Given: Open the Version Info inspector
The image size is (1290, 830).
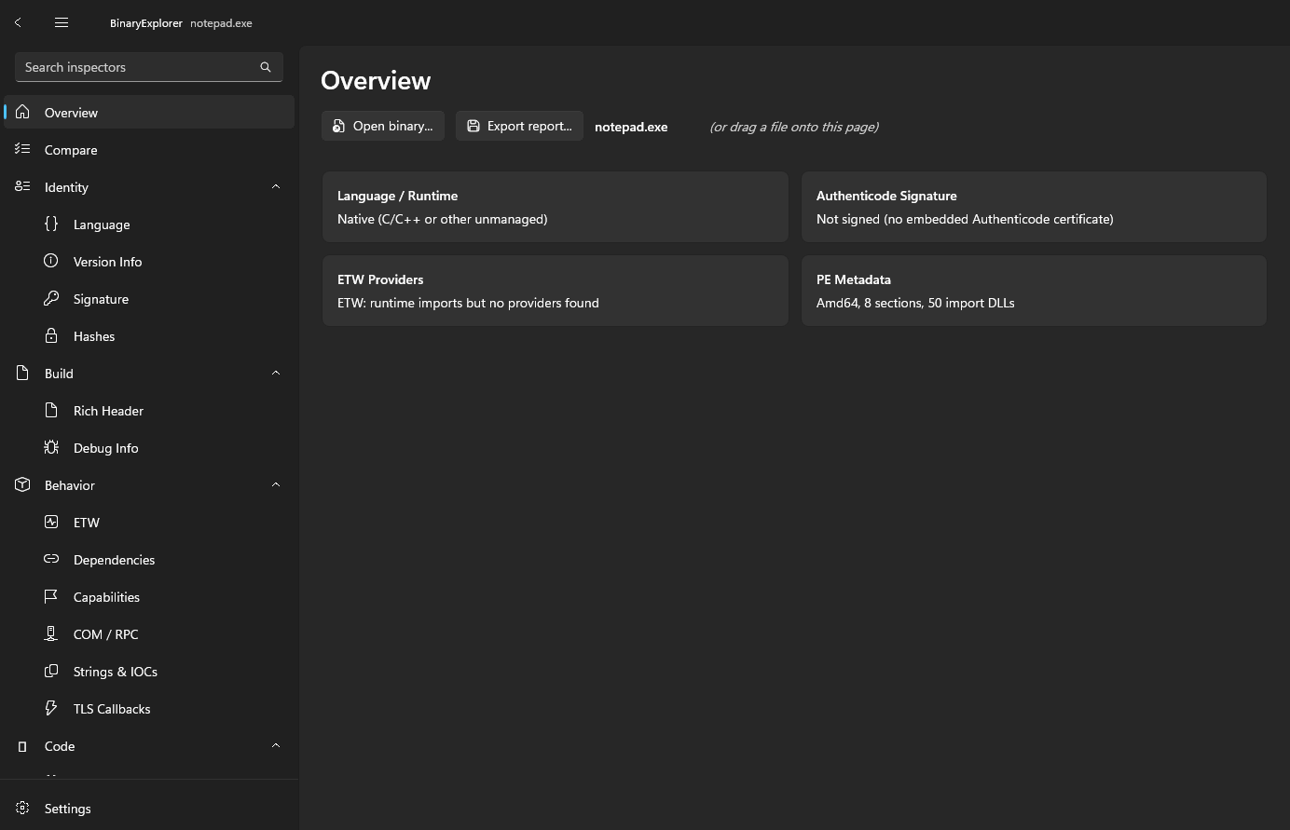Looking at the screenshot, I should (x=149, y=261).
